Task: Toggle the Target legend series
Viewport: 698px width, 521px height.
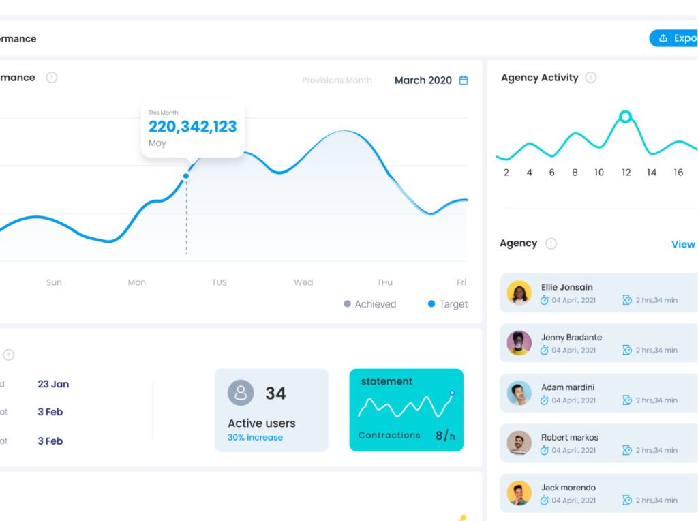Action: pos(448,304)
